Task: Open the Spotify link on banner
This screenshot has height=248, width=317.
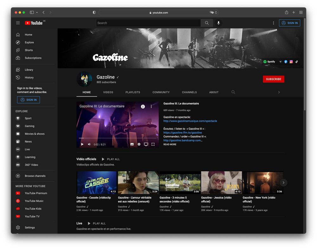Action: 269,62
